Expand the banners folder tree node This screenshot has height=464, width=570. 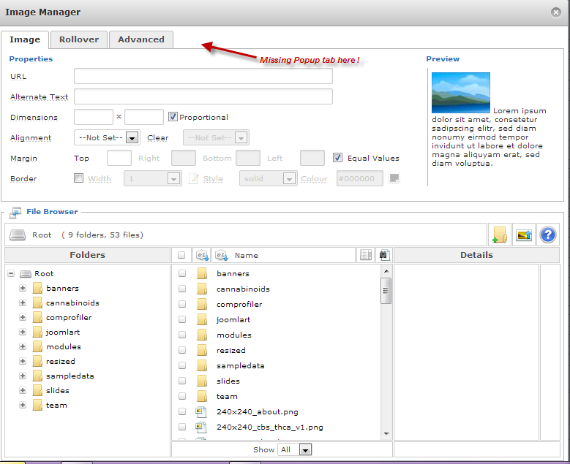pos(23,288)
